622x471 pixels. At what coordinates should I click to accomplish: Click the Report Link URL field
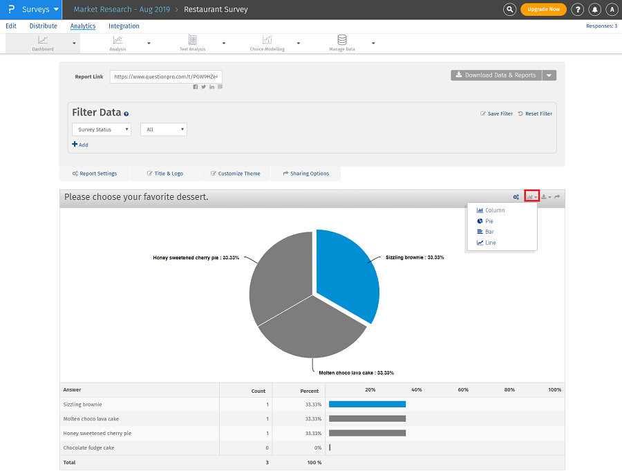coord(166,77)
